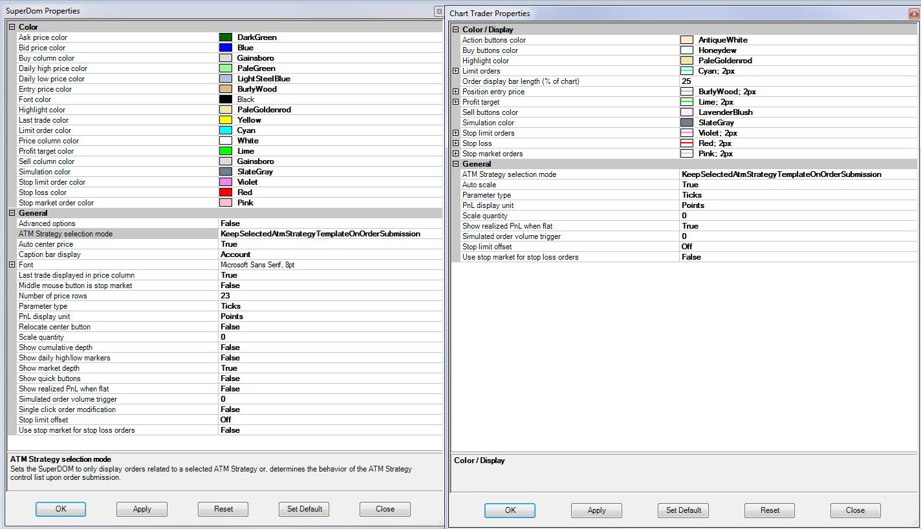Select the Cyan Limit order color swatch in SuperDom
The image size is (921, 529).
tap(226, 130)
